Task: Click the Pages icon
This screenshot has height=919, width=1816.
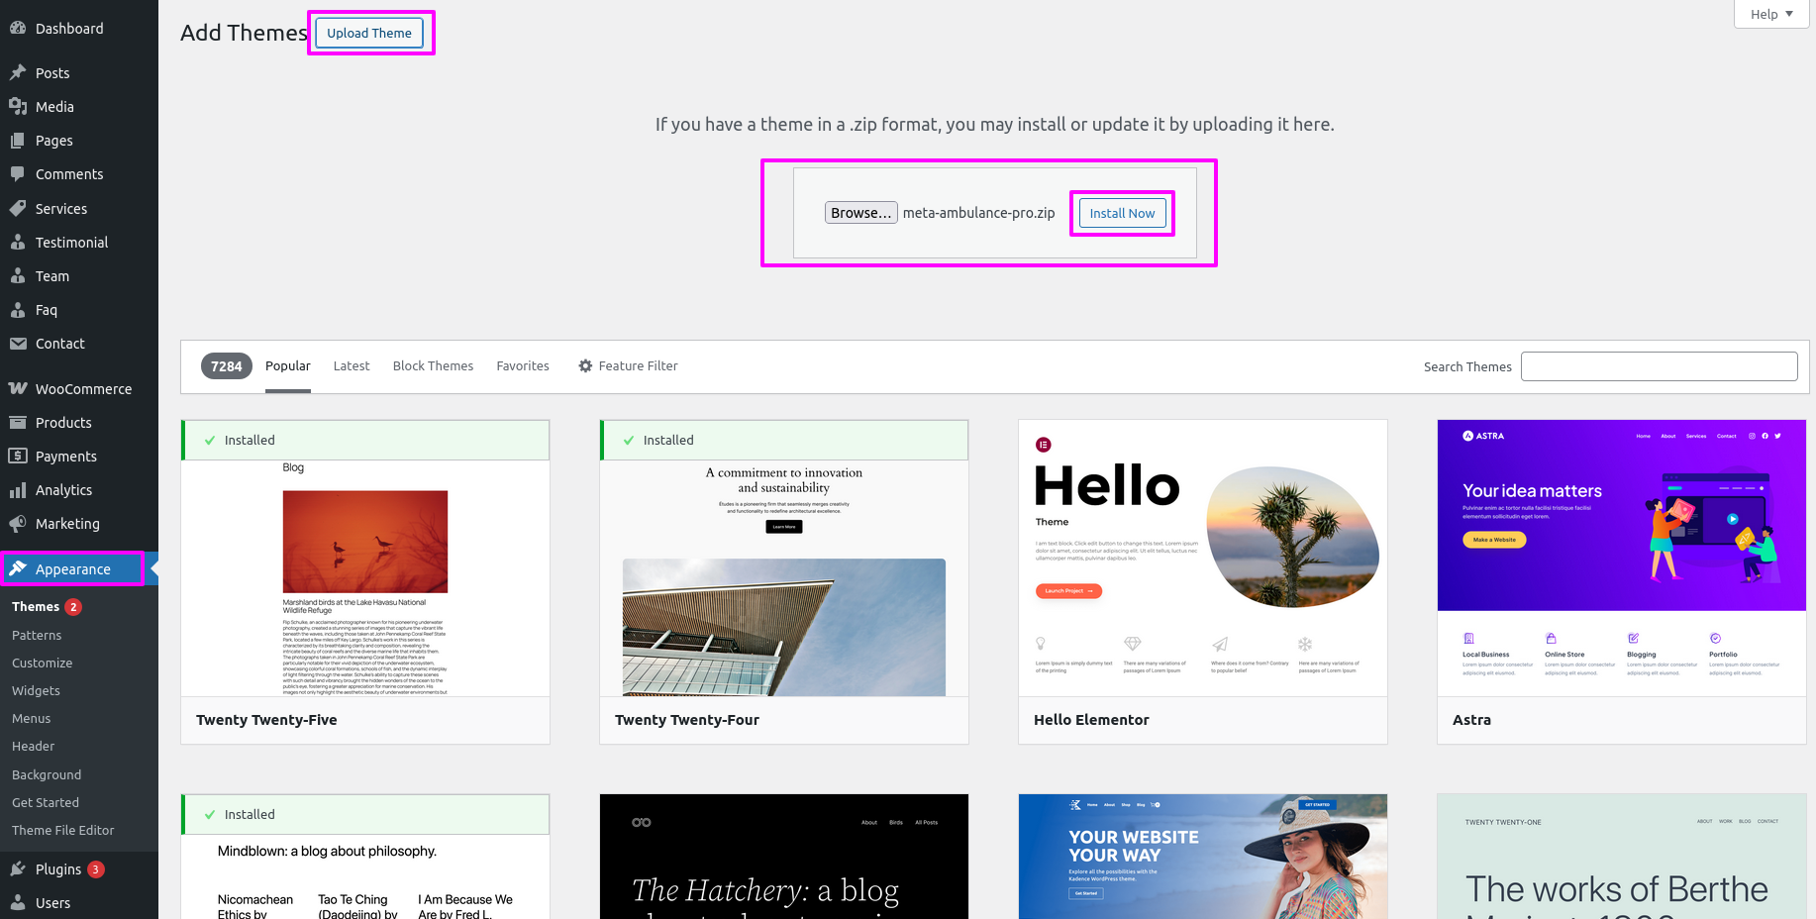Action: tap(18, 141)
